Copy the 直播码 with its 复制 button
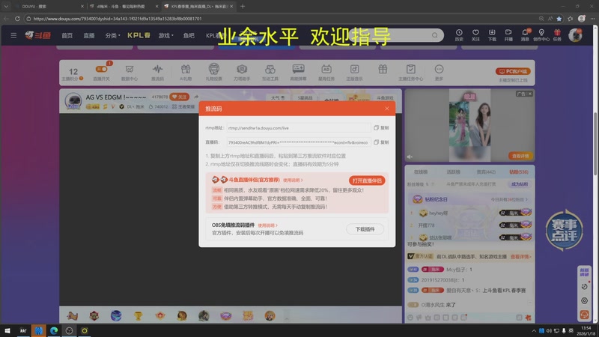The image size is (599, 337). pos(381,142)
